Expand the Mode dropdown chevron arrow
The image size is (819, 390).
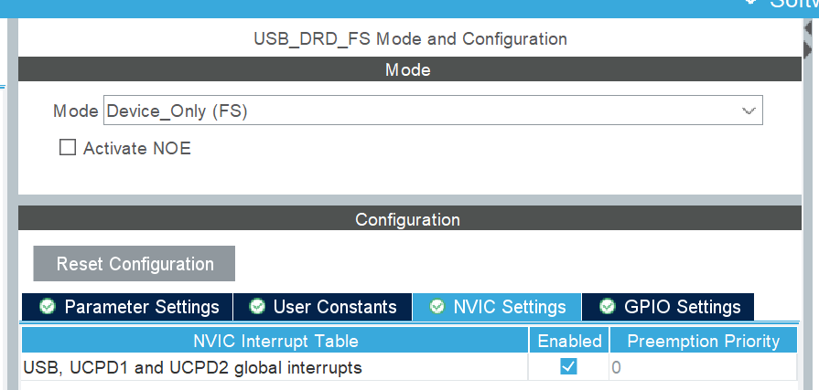(749, 111)
